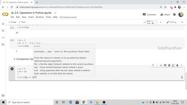Open the Help menu

pyautogui.click(x=55, y=17)
